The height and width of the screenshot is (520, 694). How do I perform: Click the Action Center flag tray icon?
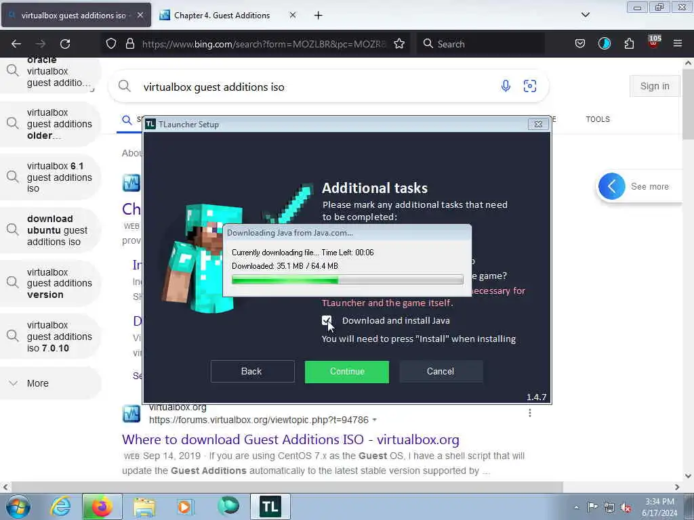592,506
